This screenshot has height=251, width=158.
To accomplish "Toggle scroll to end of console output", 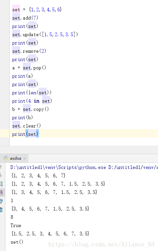I will pos(1,192).
